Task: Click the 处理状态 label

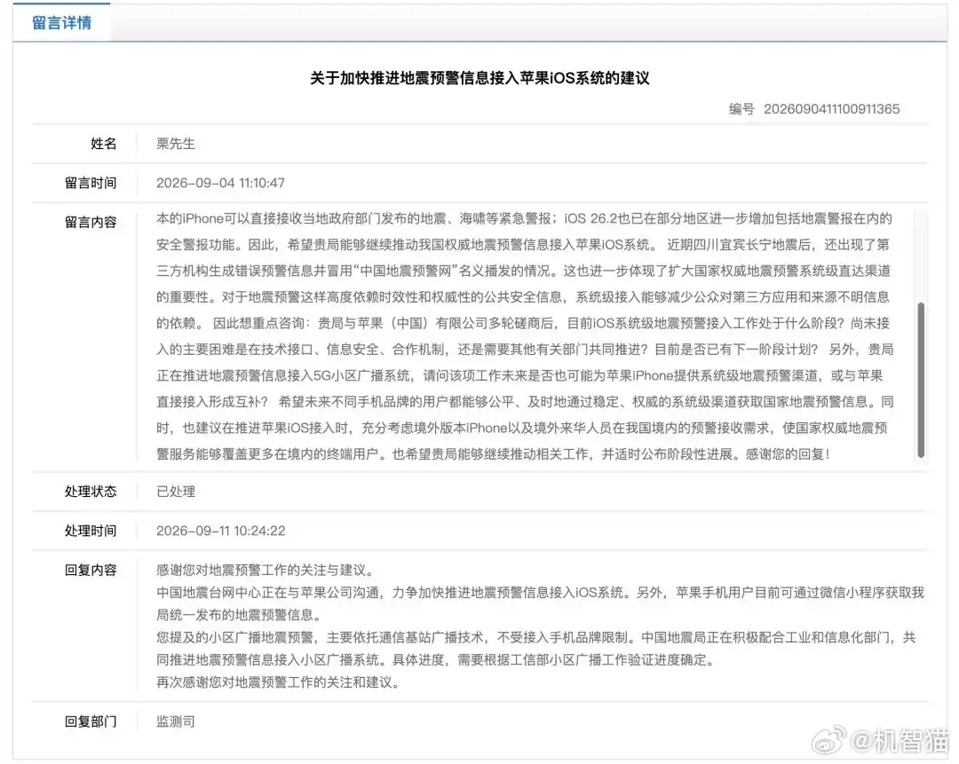Action: click(91, 492)
